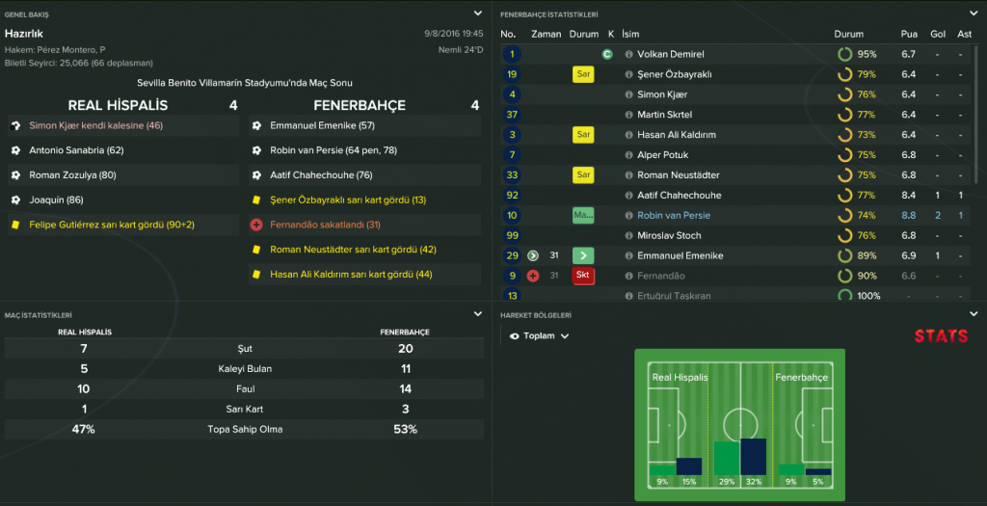Click the captain badge on Volkan Demirel's row
This screenshot has height=506, width=987.
coord(607,55)
